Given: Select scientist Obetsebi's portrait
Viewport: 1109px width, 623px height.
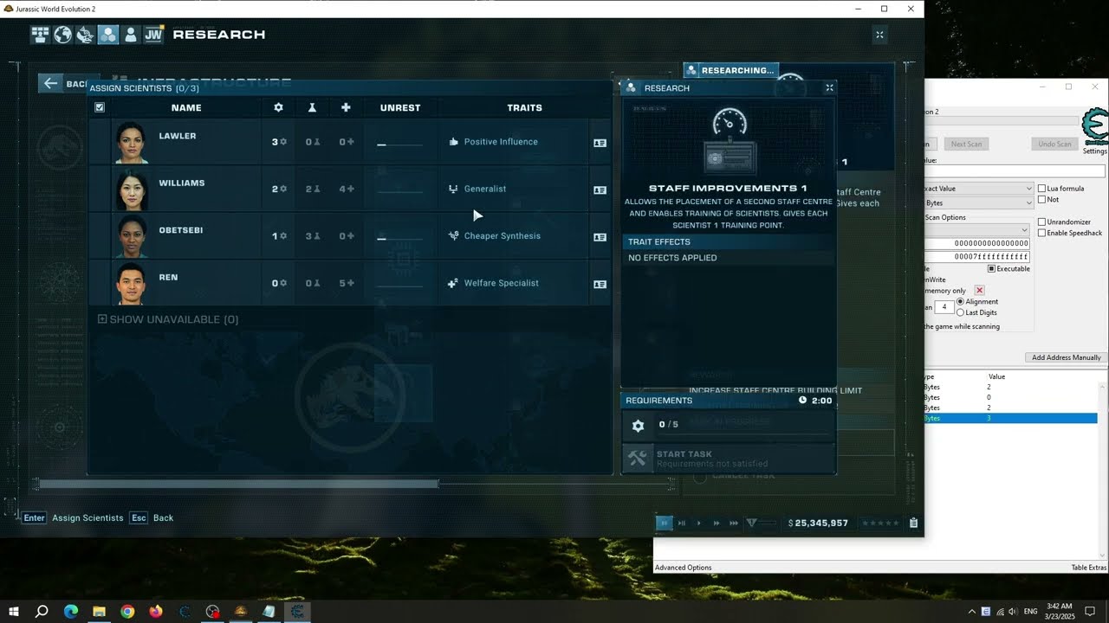Looking at the screenshot, I should pos(132,236).
